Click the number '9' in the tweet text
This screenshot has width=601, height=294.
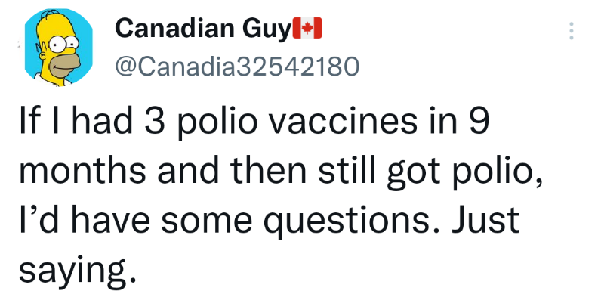tap(479, 120)
